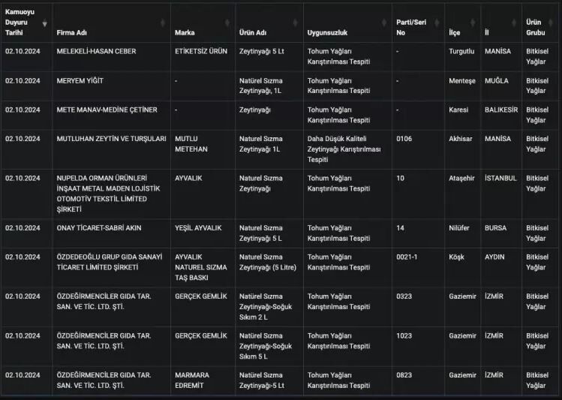Click sort icon in İlçe column header
This screenshot has width=562, height=400.
tap(473, 23)
